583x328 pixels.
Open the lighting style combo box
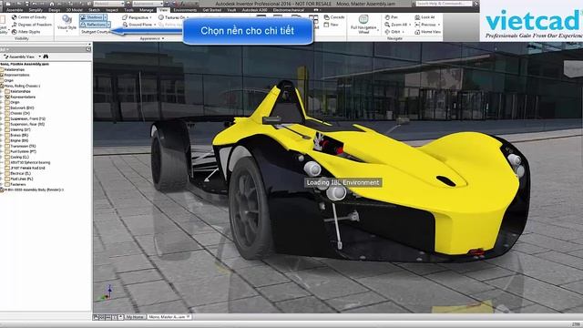[x=95, y=32]
